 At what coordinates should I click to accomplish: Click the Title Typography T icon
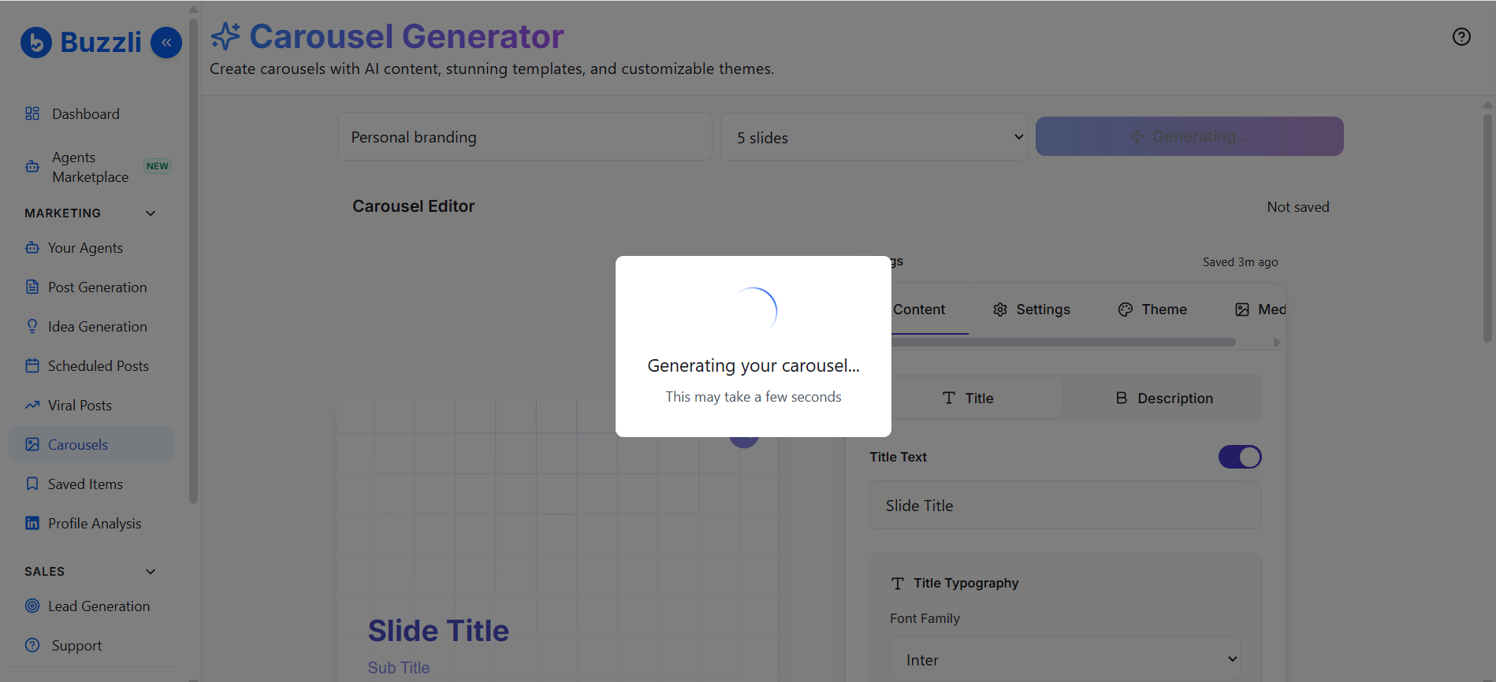pyautogui.click(x=898, y=584)
